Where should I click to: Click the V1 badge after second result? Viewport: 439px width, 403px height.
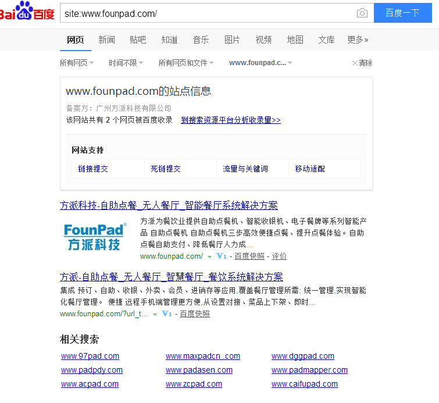point(167,314)
